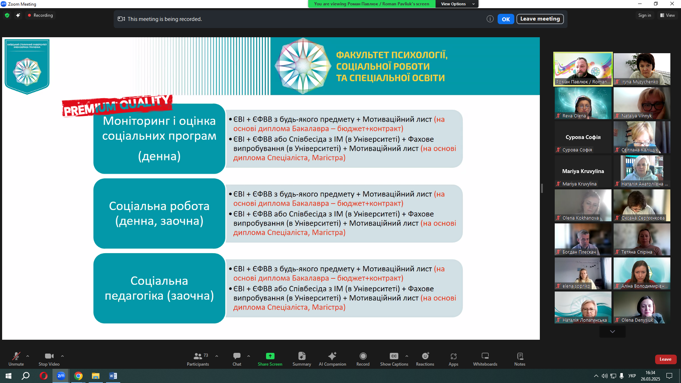Open the View layout menu
This screenshot has height=383, width=681.
(667, 15)
